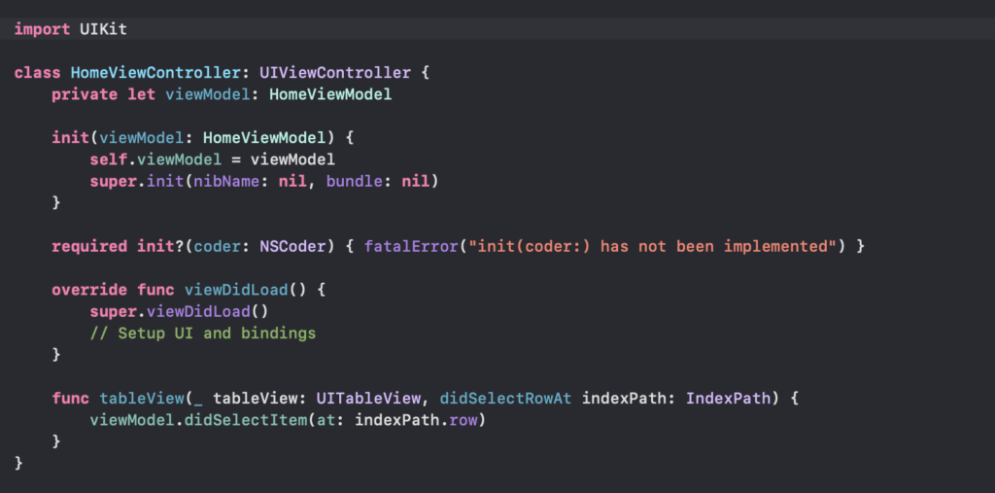Click the 'UIViewController' superclass name
The height and width of the screenshot is (493, 995).
tap(334, 73)
